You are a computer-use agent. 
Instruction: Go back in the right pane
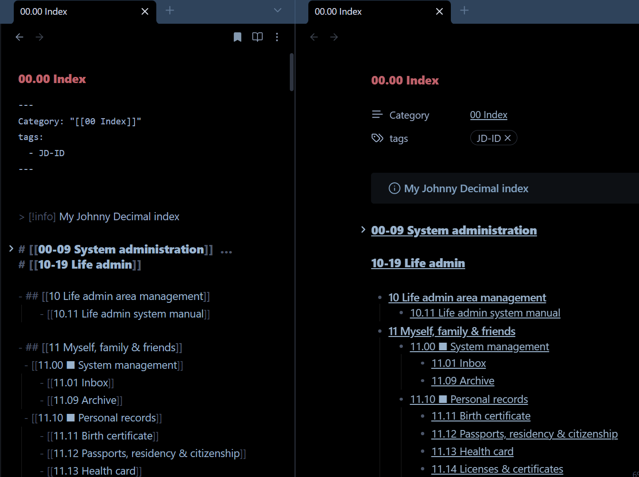pos(314,37)
